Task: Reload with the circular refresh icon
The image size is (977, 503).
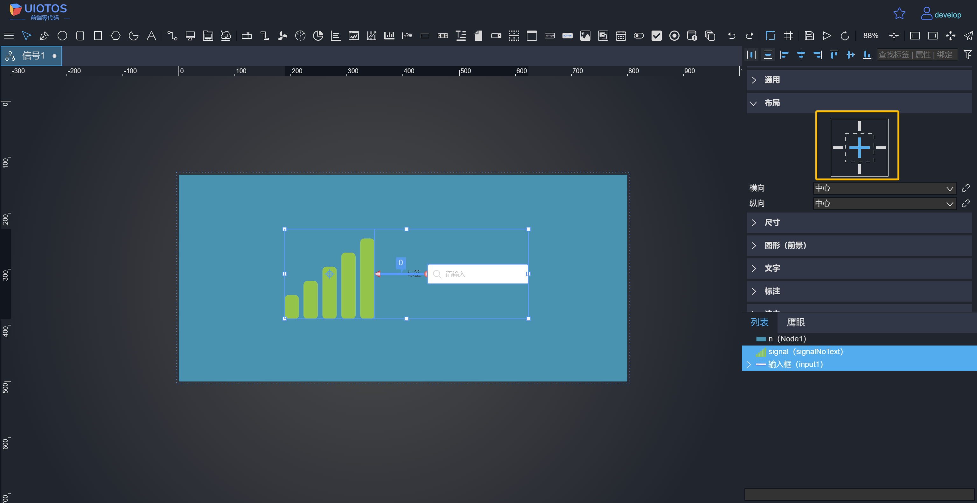Action: click(x=845, y=36)
